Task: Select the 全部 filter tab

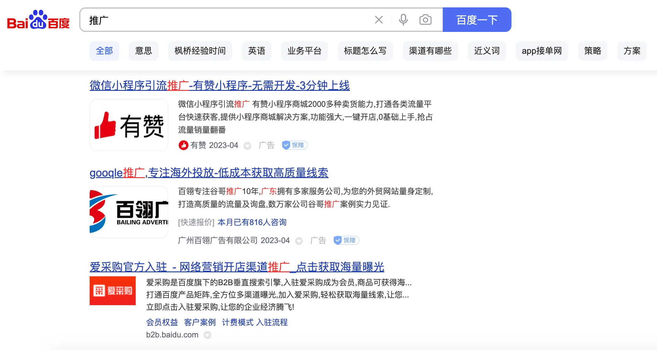Action: coord(104,51)
